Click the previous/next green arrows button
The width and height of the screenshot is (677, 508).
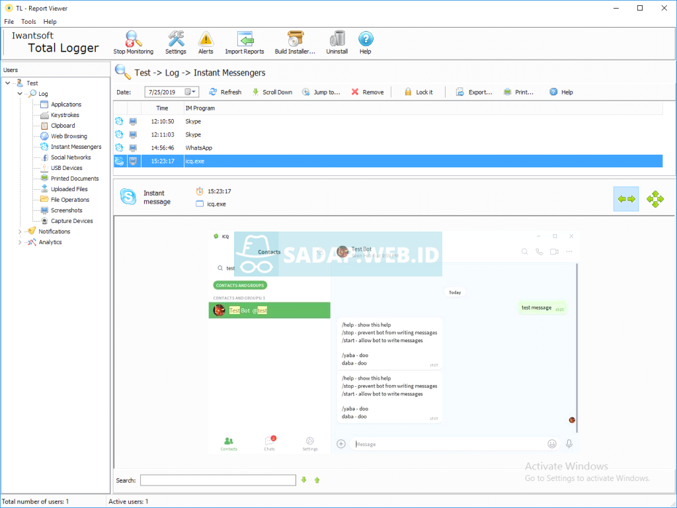(x=626, y=199)
